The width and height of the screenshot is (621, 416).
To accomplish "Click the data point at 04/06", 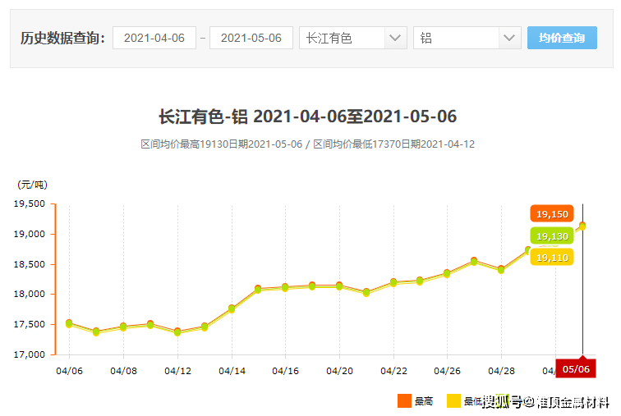I will pos(69,323).
